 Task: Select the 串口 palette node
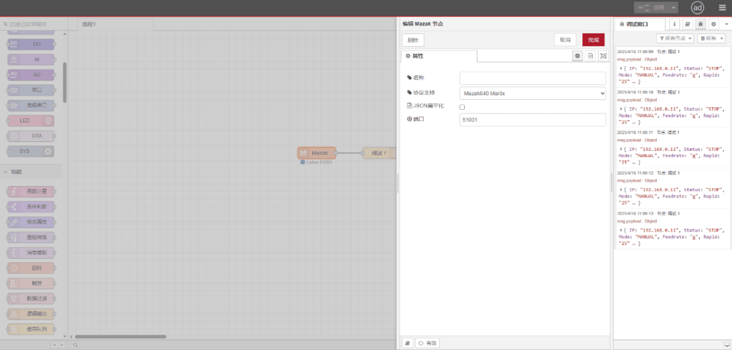pyautogui.click(x=31, y=90)
